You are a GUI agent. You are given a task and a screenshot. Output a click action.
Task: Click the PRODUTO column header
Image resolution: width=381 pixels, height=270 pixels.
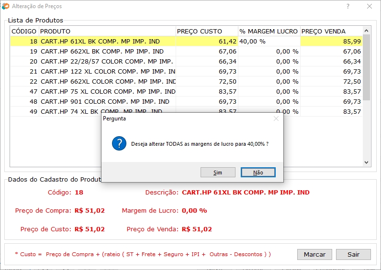click(x=107, y=32)
